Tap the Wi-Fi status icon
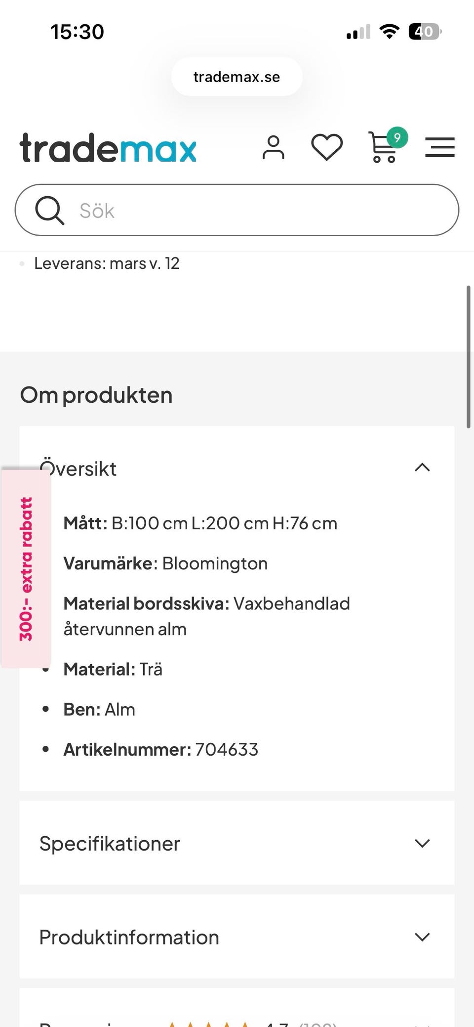Viewport: 474px width, 1027px height. 389,32
